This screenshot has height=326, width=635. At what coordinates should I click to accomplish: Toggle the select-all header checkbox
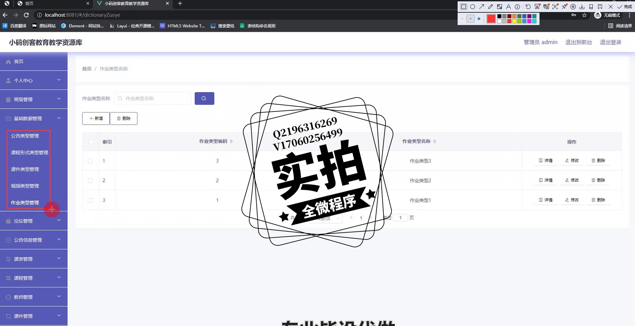91,142
